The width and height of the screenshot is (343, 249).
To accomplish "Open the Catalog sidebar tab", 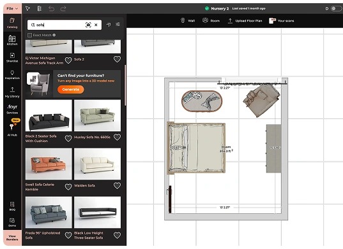I will click(12, 23).
